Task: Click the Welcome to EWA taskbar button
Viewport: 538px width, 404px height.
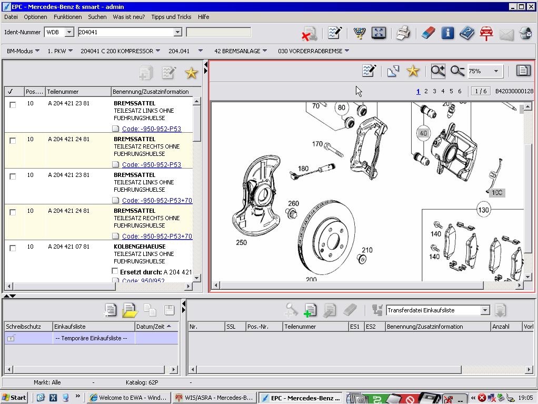Action: tap(128, 398)
